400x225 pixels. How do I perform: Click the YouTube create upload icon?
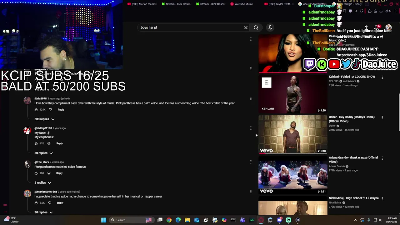(366, 27)
